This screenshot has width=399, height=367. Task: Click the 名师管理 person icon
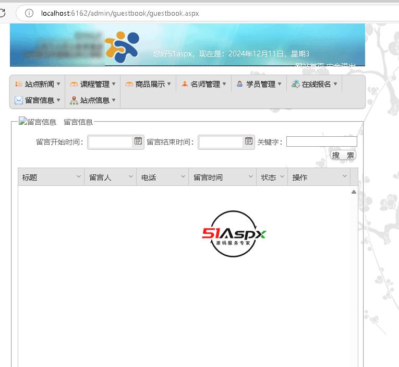185,84
